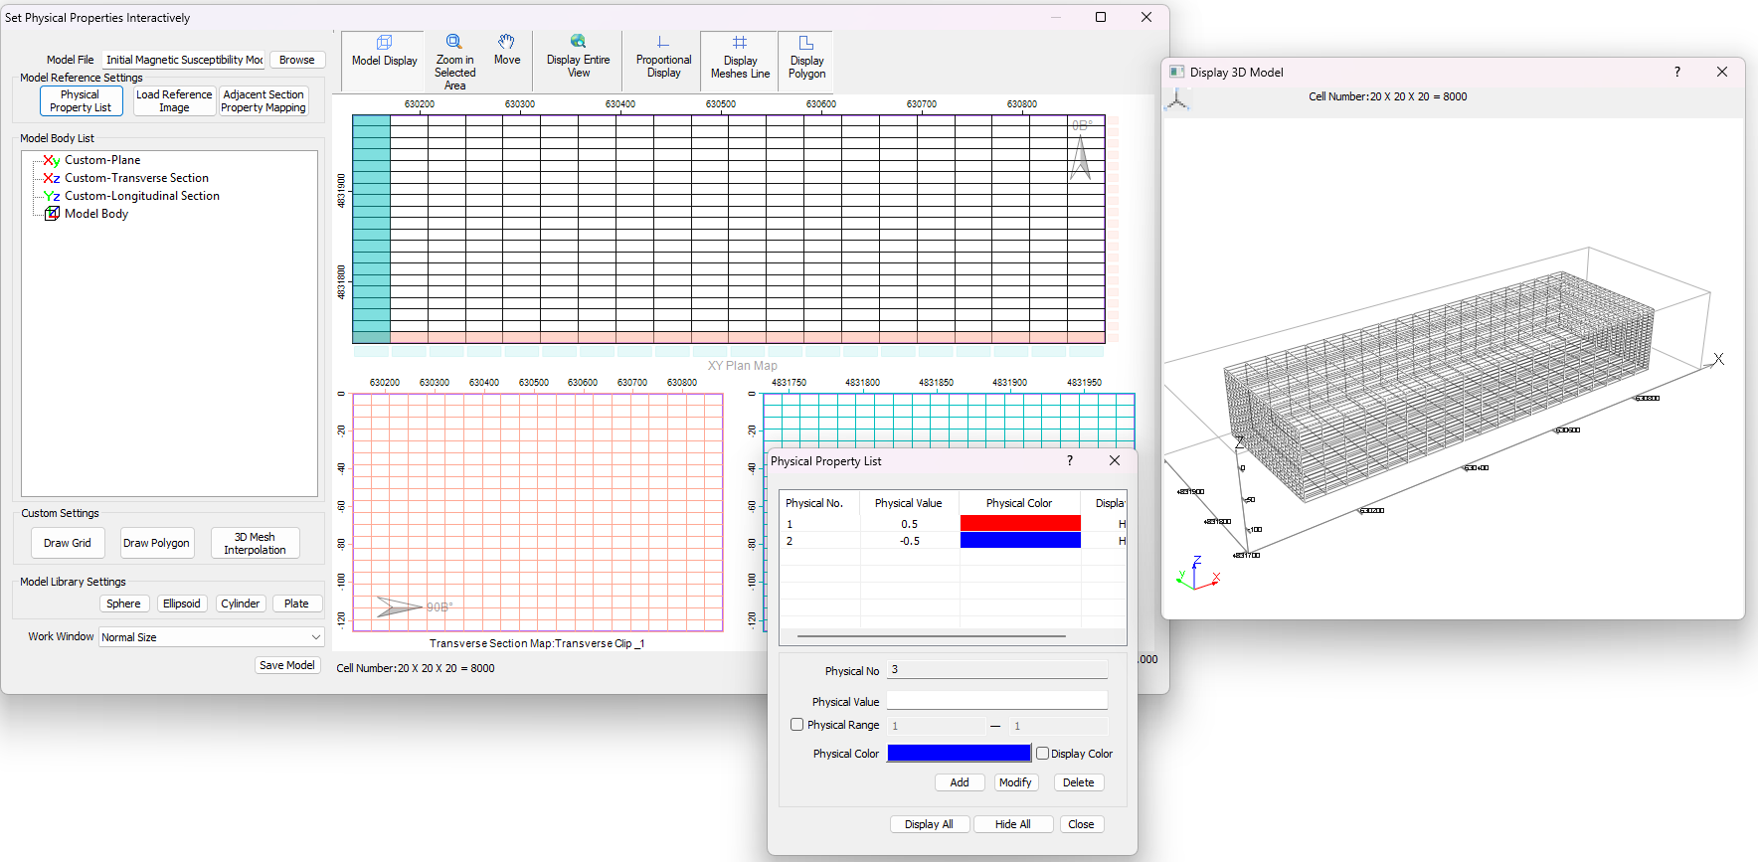This screenshot has height=862, width=1758.
Task: Click into the Physical Value input field
Action: click(996, 701)
